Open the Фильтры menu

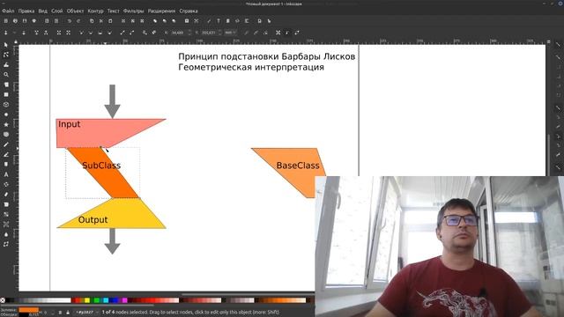coord(133,11)
